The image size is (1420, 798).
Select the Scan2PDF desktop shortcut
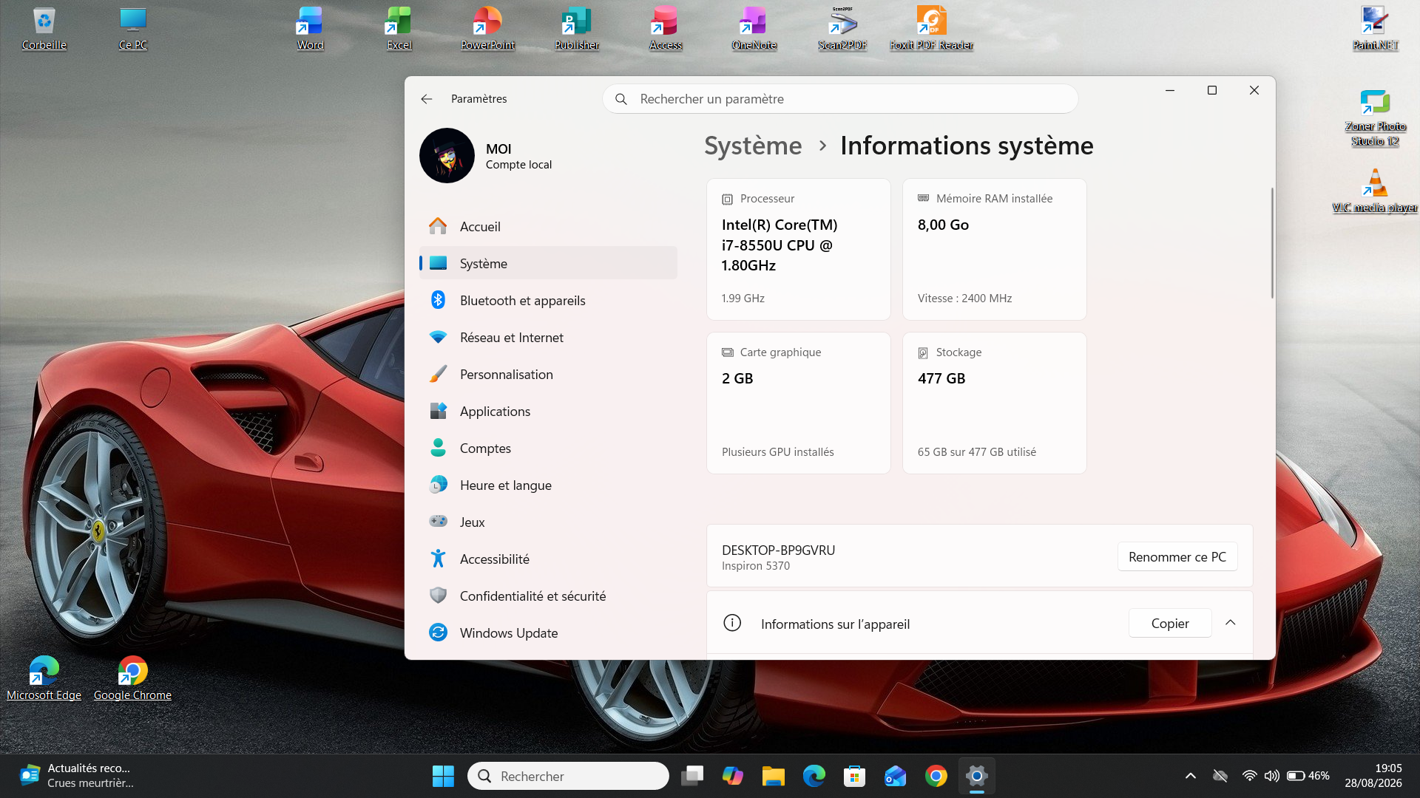click(x=842, y=30)
